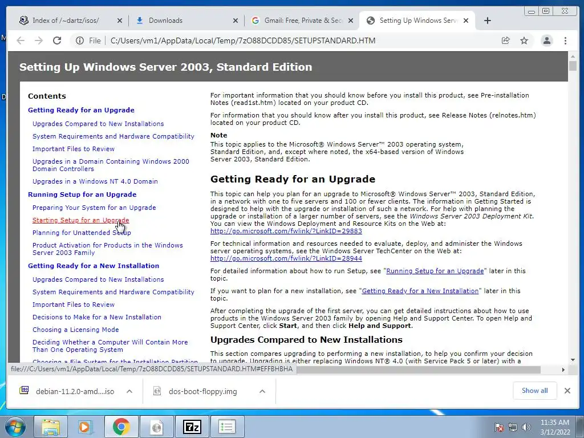Image resolution: width=584 pixels, height=438 pixels.
Task: Open Product Activation for Products link
Action: pyautogui.click(x=108, y=249)
